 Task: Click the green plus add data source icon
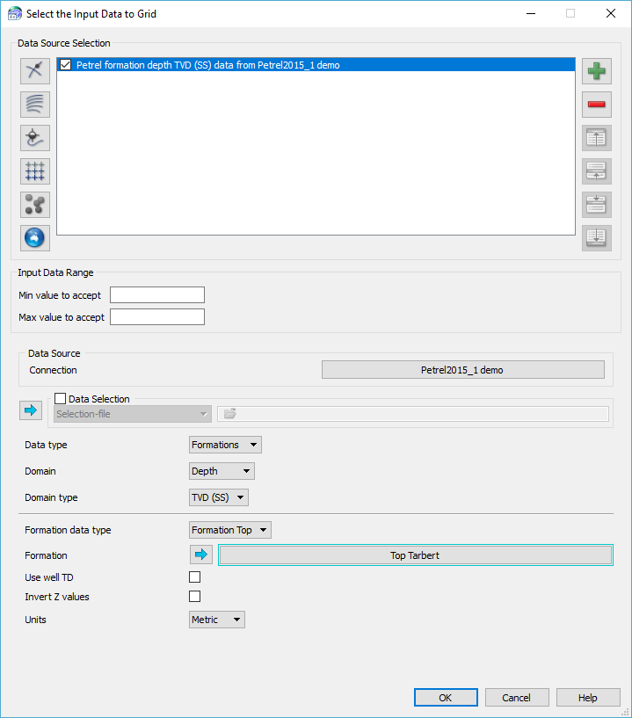click(x=597, y=72)
